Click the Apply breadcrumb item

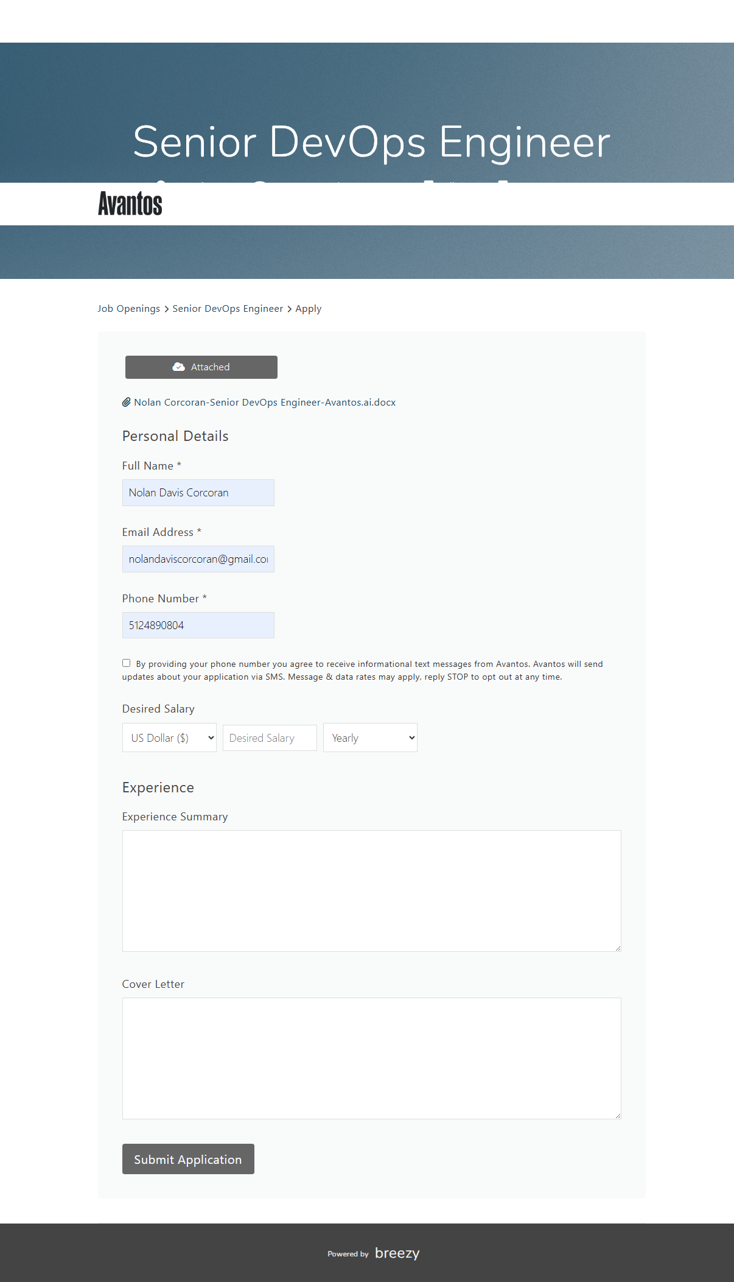(x=308, y=309)
